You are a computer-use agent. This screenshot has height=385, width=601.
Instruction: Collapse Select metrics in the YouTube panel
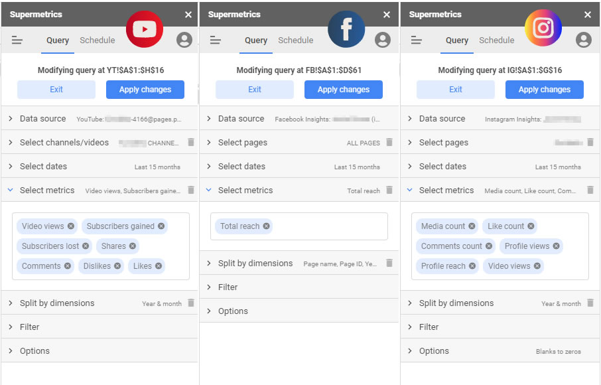coord(100,190)
